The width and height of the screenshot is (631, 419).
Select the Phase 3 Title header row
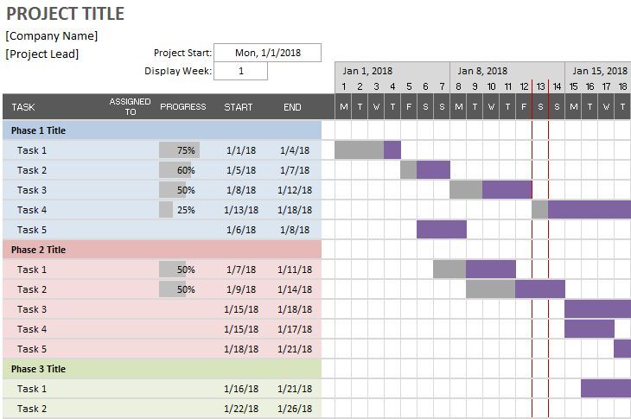163,369
